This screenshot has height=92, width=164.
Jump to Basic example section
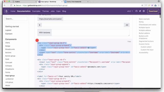click(144, 19)
